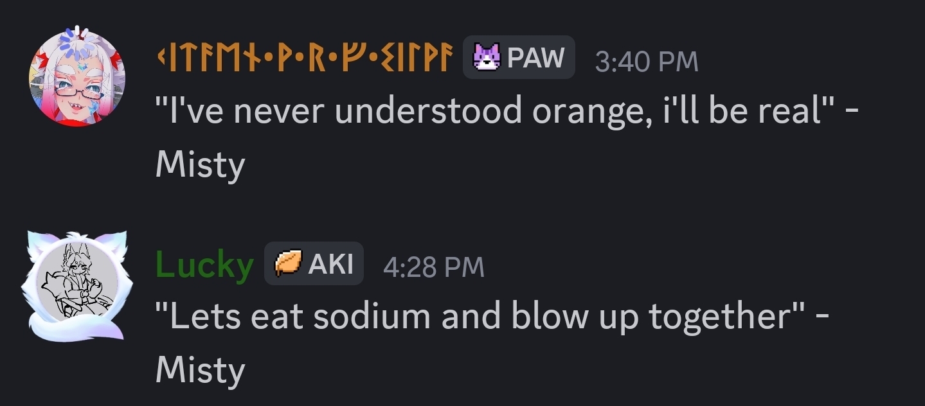Open the profile of the glasses-wearing anime avatar

[x=77, y=77]
